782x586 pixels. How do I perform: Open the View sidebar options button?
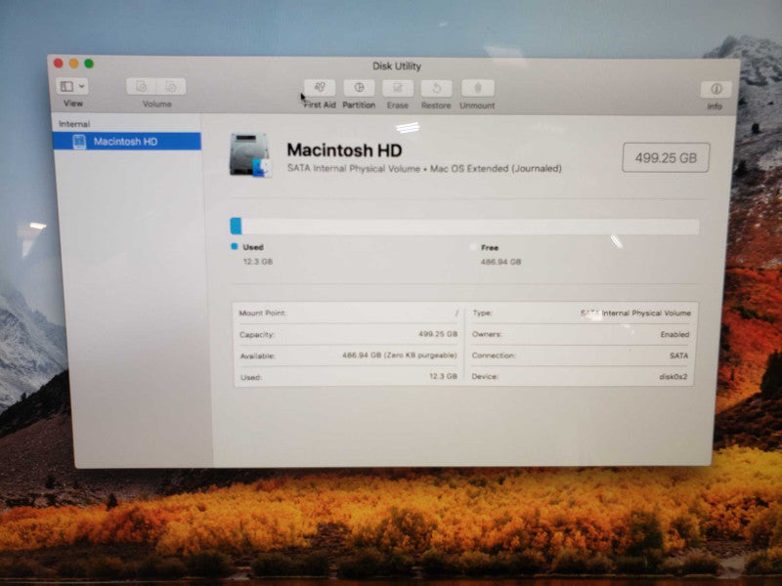pyautogui.click(x=72, y=86)
